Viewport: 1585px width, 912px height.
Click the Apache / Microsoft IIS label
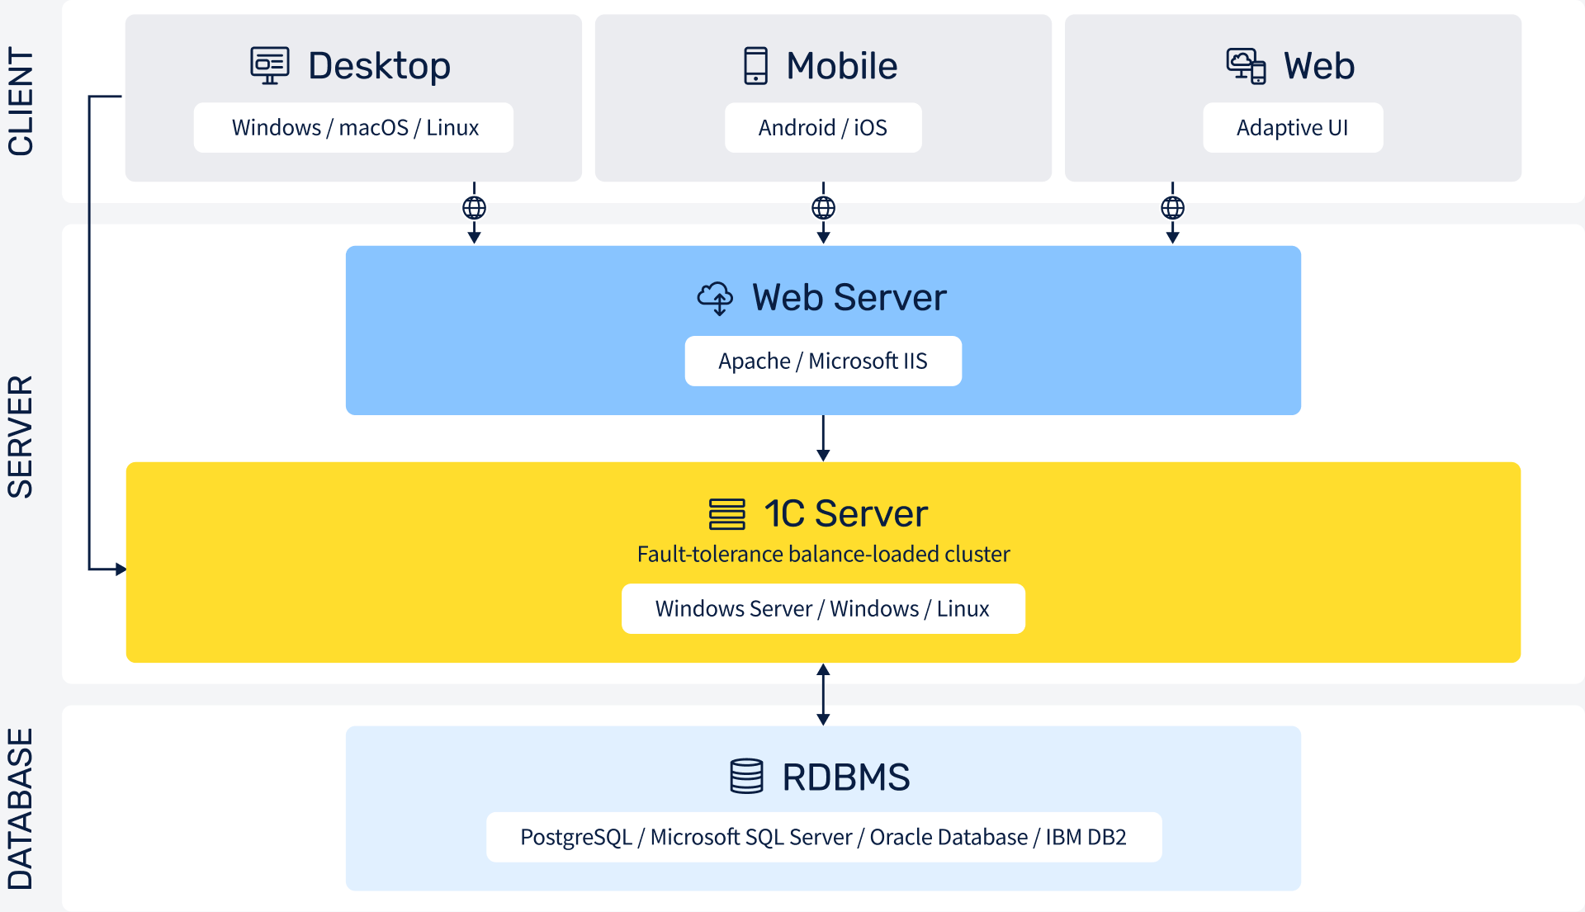823,361
